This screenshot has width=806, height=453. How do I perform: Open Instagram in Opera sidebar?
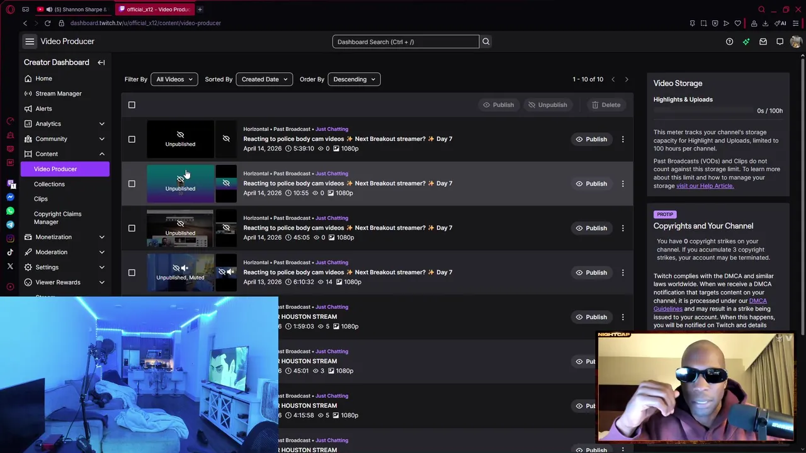10,238
